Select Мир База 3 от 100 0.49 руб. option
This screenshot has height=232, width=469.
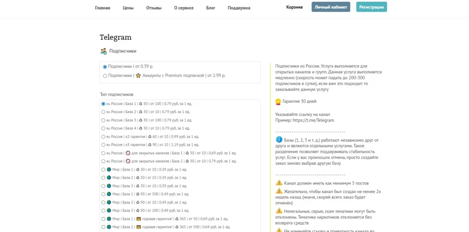click(x=103, y=211)
